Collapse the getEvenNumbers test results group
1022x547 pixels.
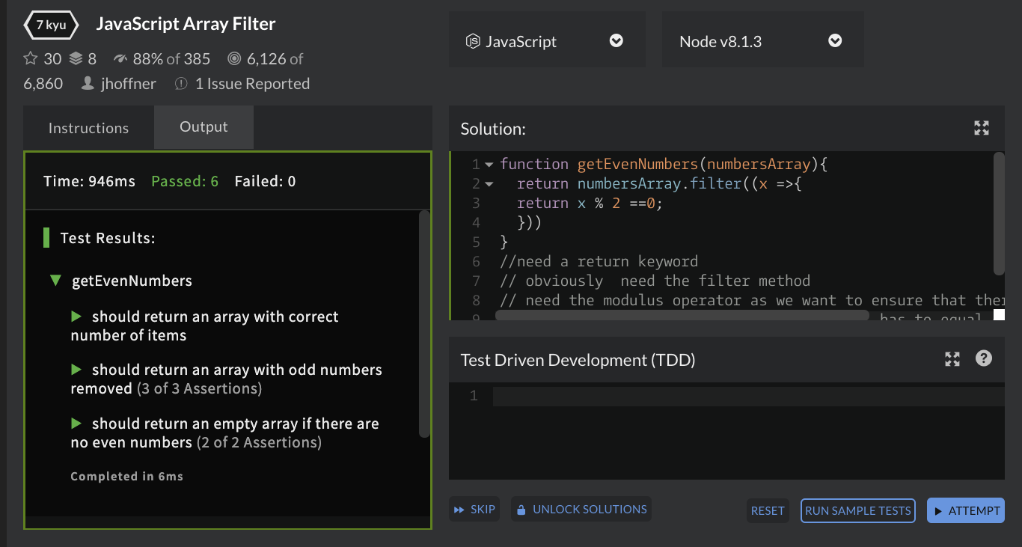(56, 281)
